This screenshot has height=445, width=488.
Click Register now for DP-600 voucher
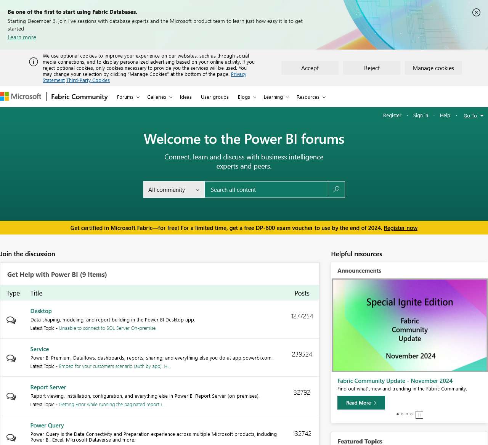click(401, 228)
